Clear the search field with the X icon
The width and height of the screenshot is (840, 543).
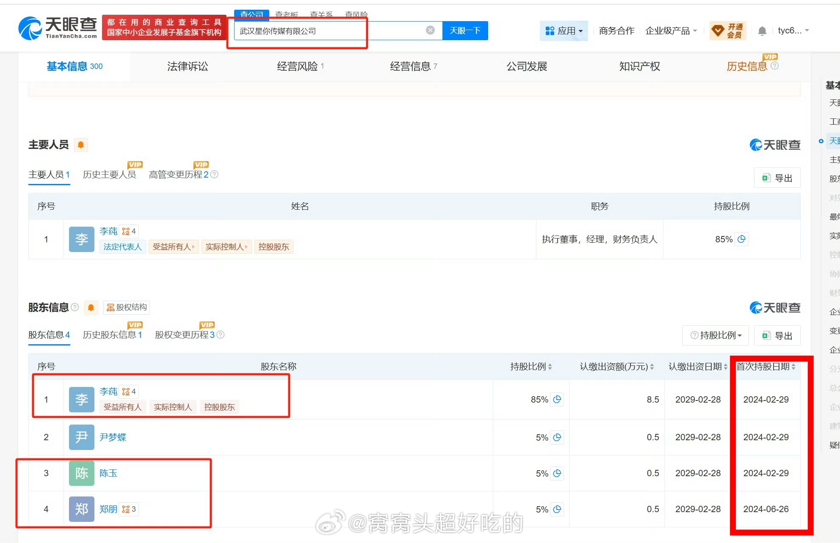coord(430,30)
